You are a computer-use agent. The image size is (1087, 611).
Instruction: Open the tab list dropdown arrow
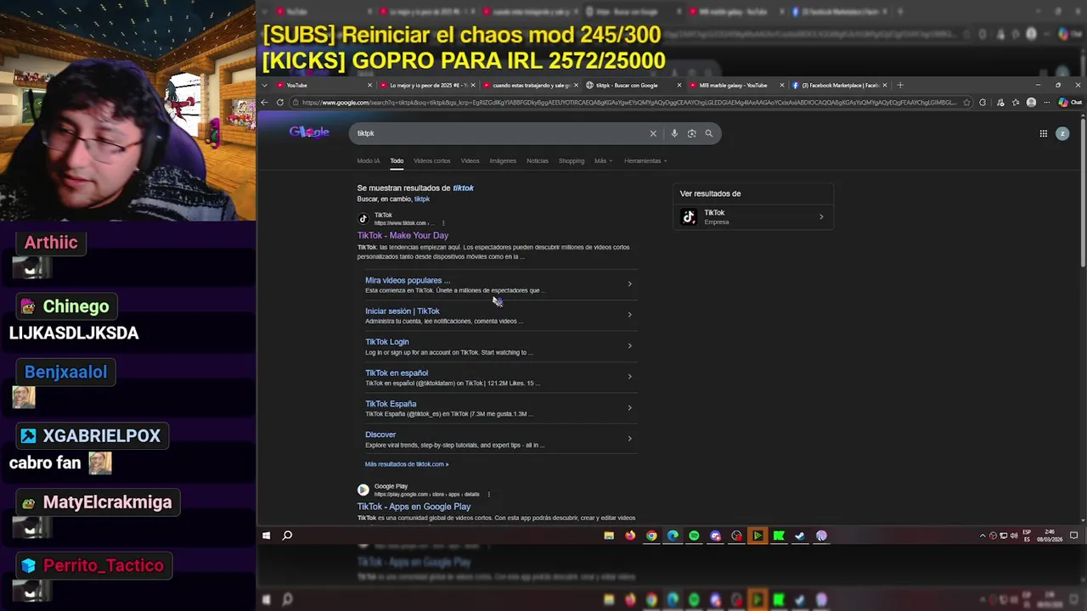[265, 85]
